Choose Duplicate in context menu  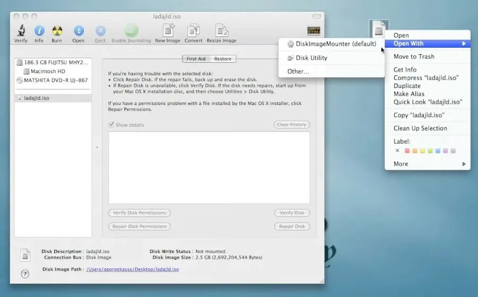pos(428,86)
